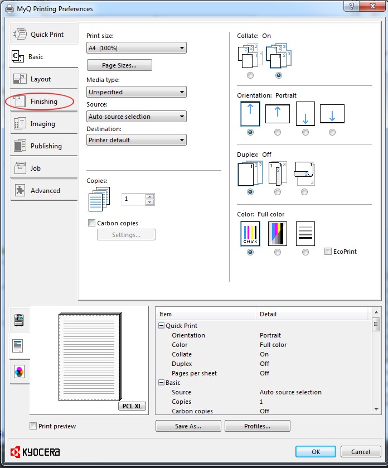This screenshot has width=388, height=468.
Task: Select flip on long edge duplex icon
Action: (277, 173)
